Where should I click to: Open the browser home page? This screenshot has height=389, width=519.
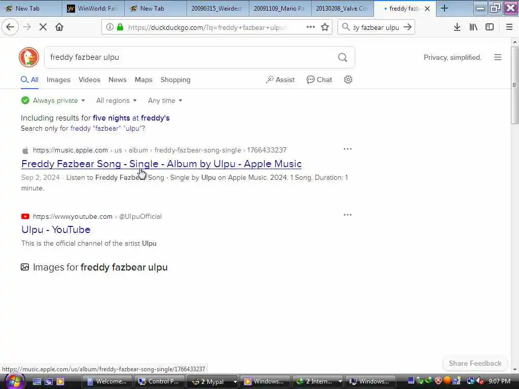pyautogui.click(x=59, y=27)
